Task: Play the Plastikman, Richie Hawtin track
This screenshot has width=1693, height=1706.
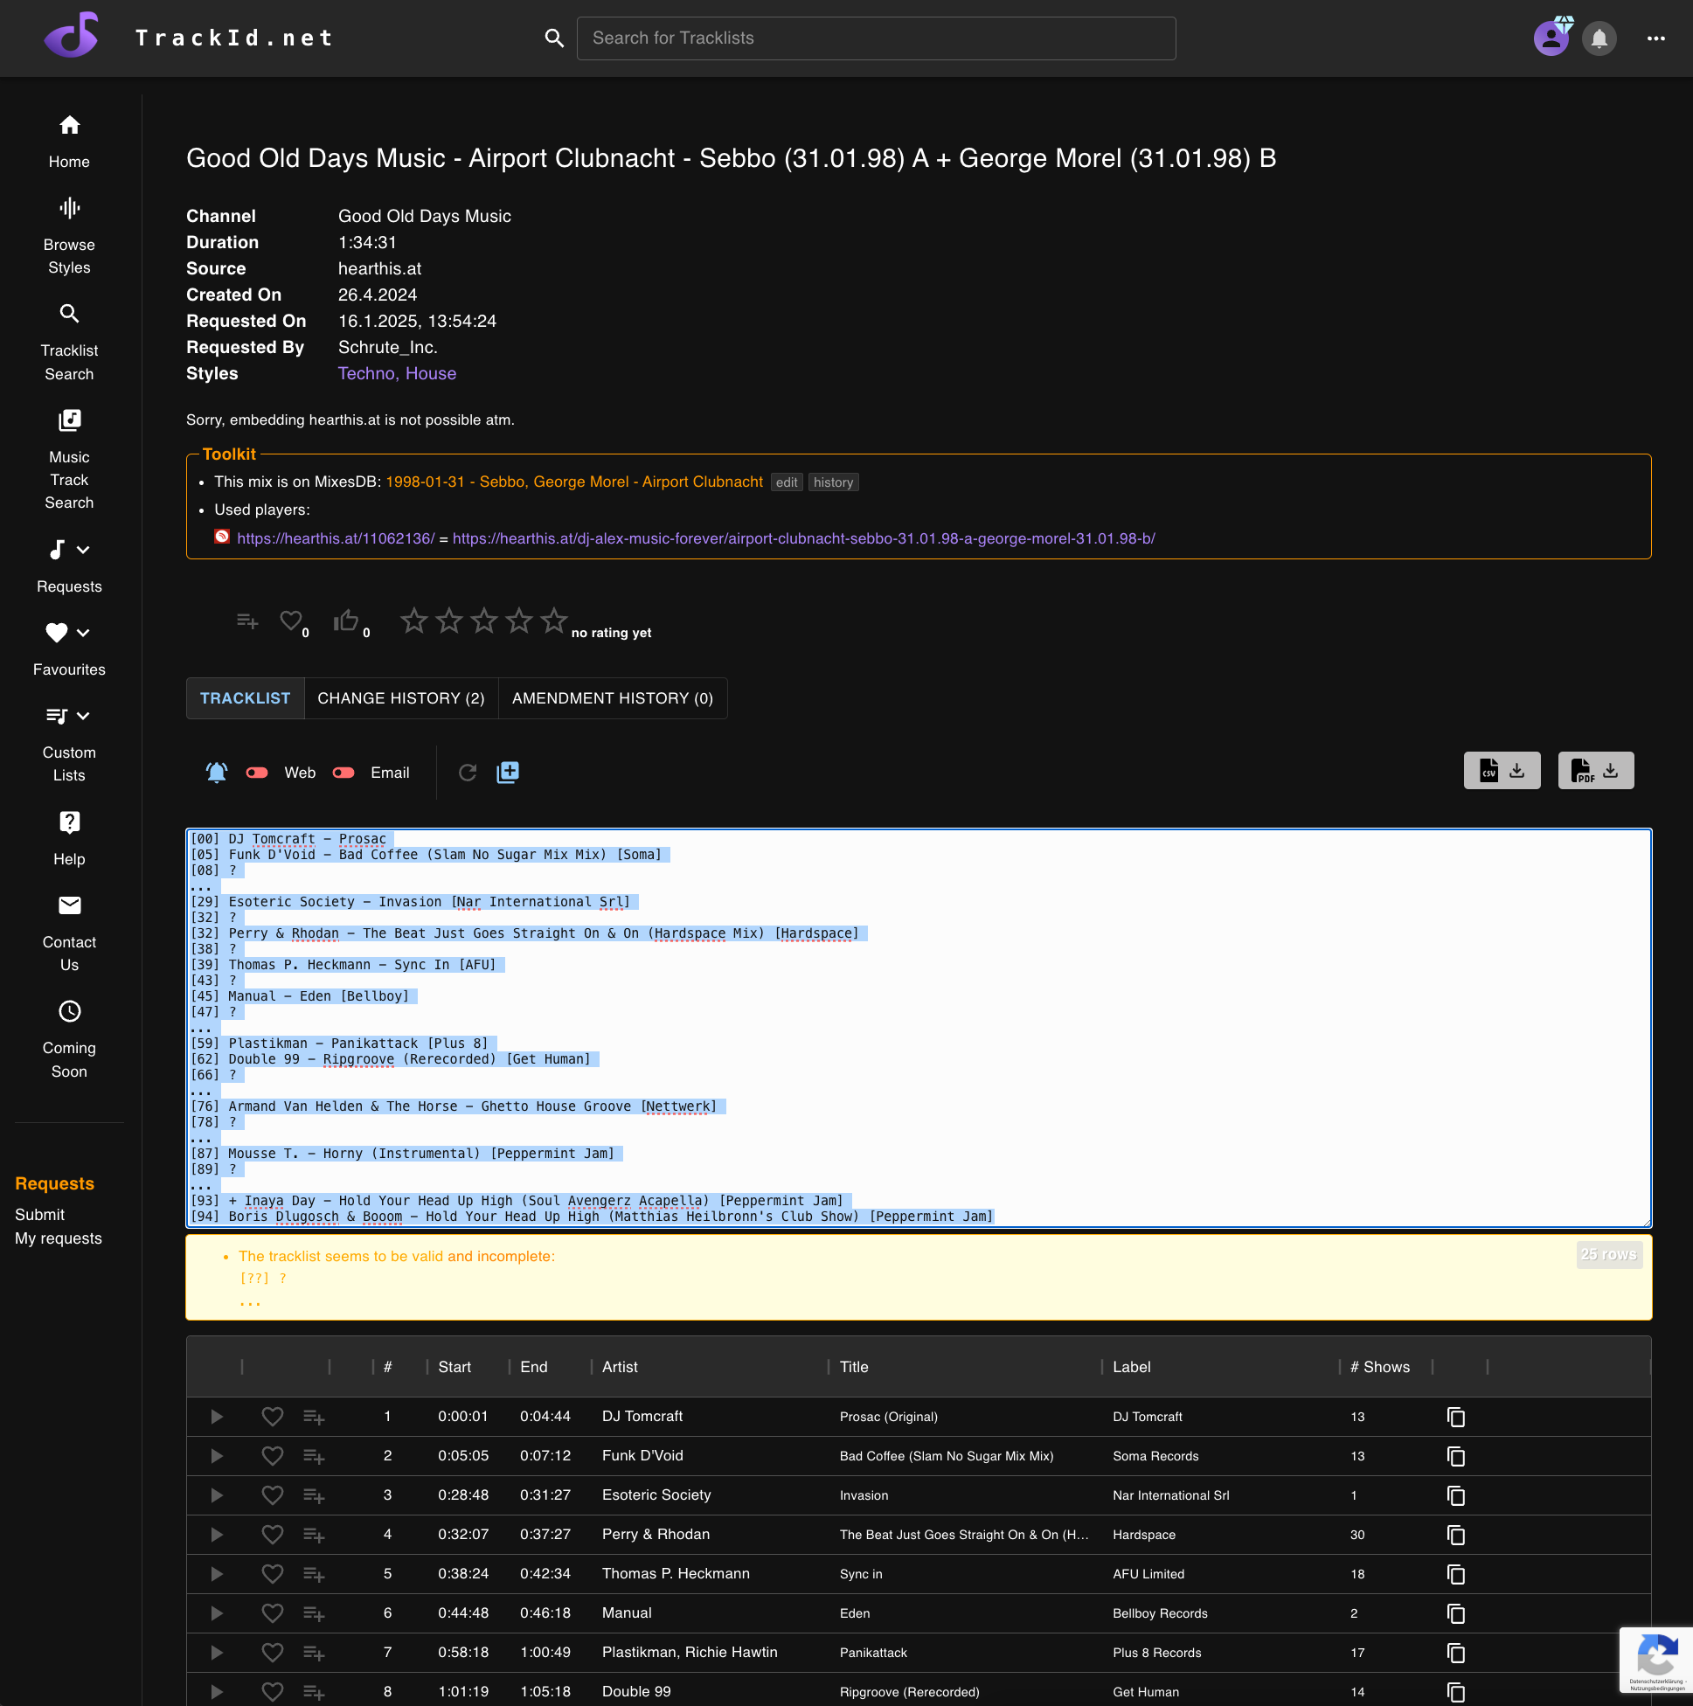Action: (x=217, y=1652)
